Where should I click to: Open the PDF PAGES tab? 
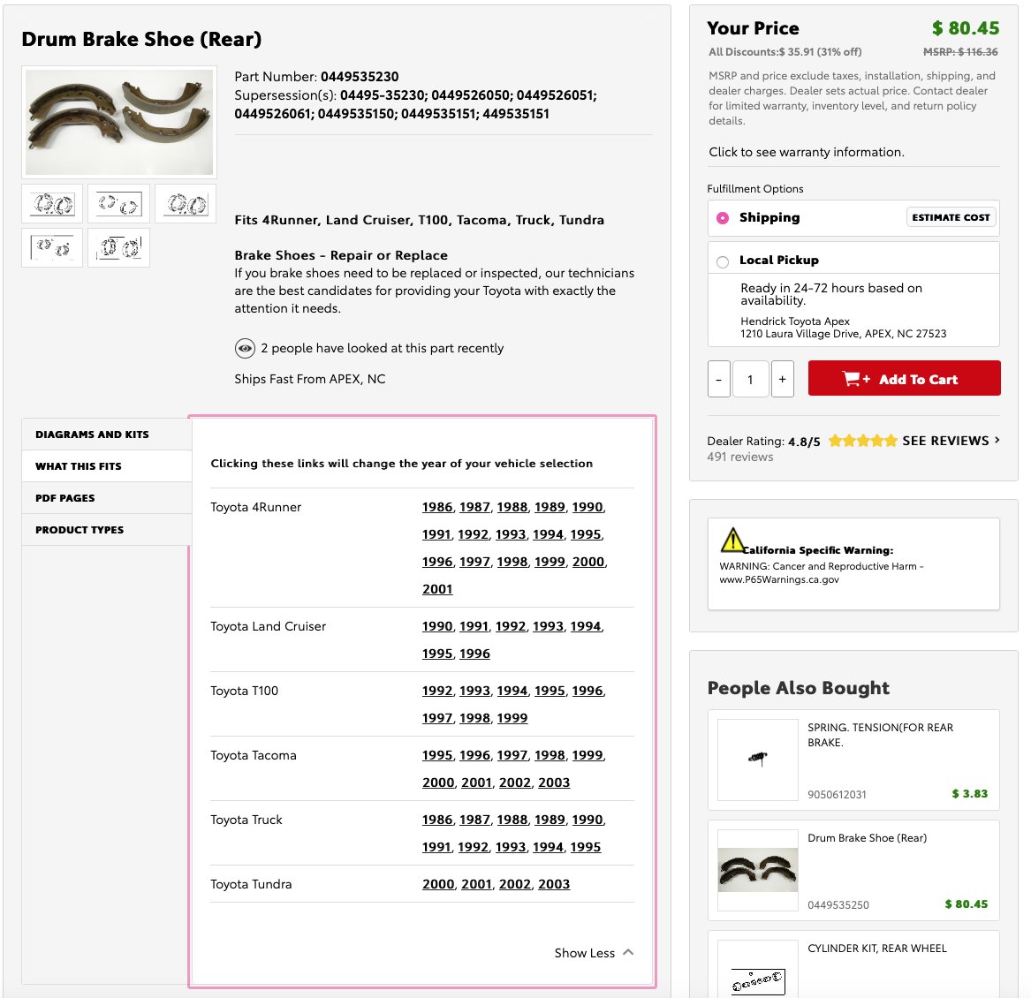107,498
